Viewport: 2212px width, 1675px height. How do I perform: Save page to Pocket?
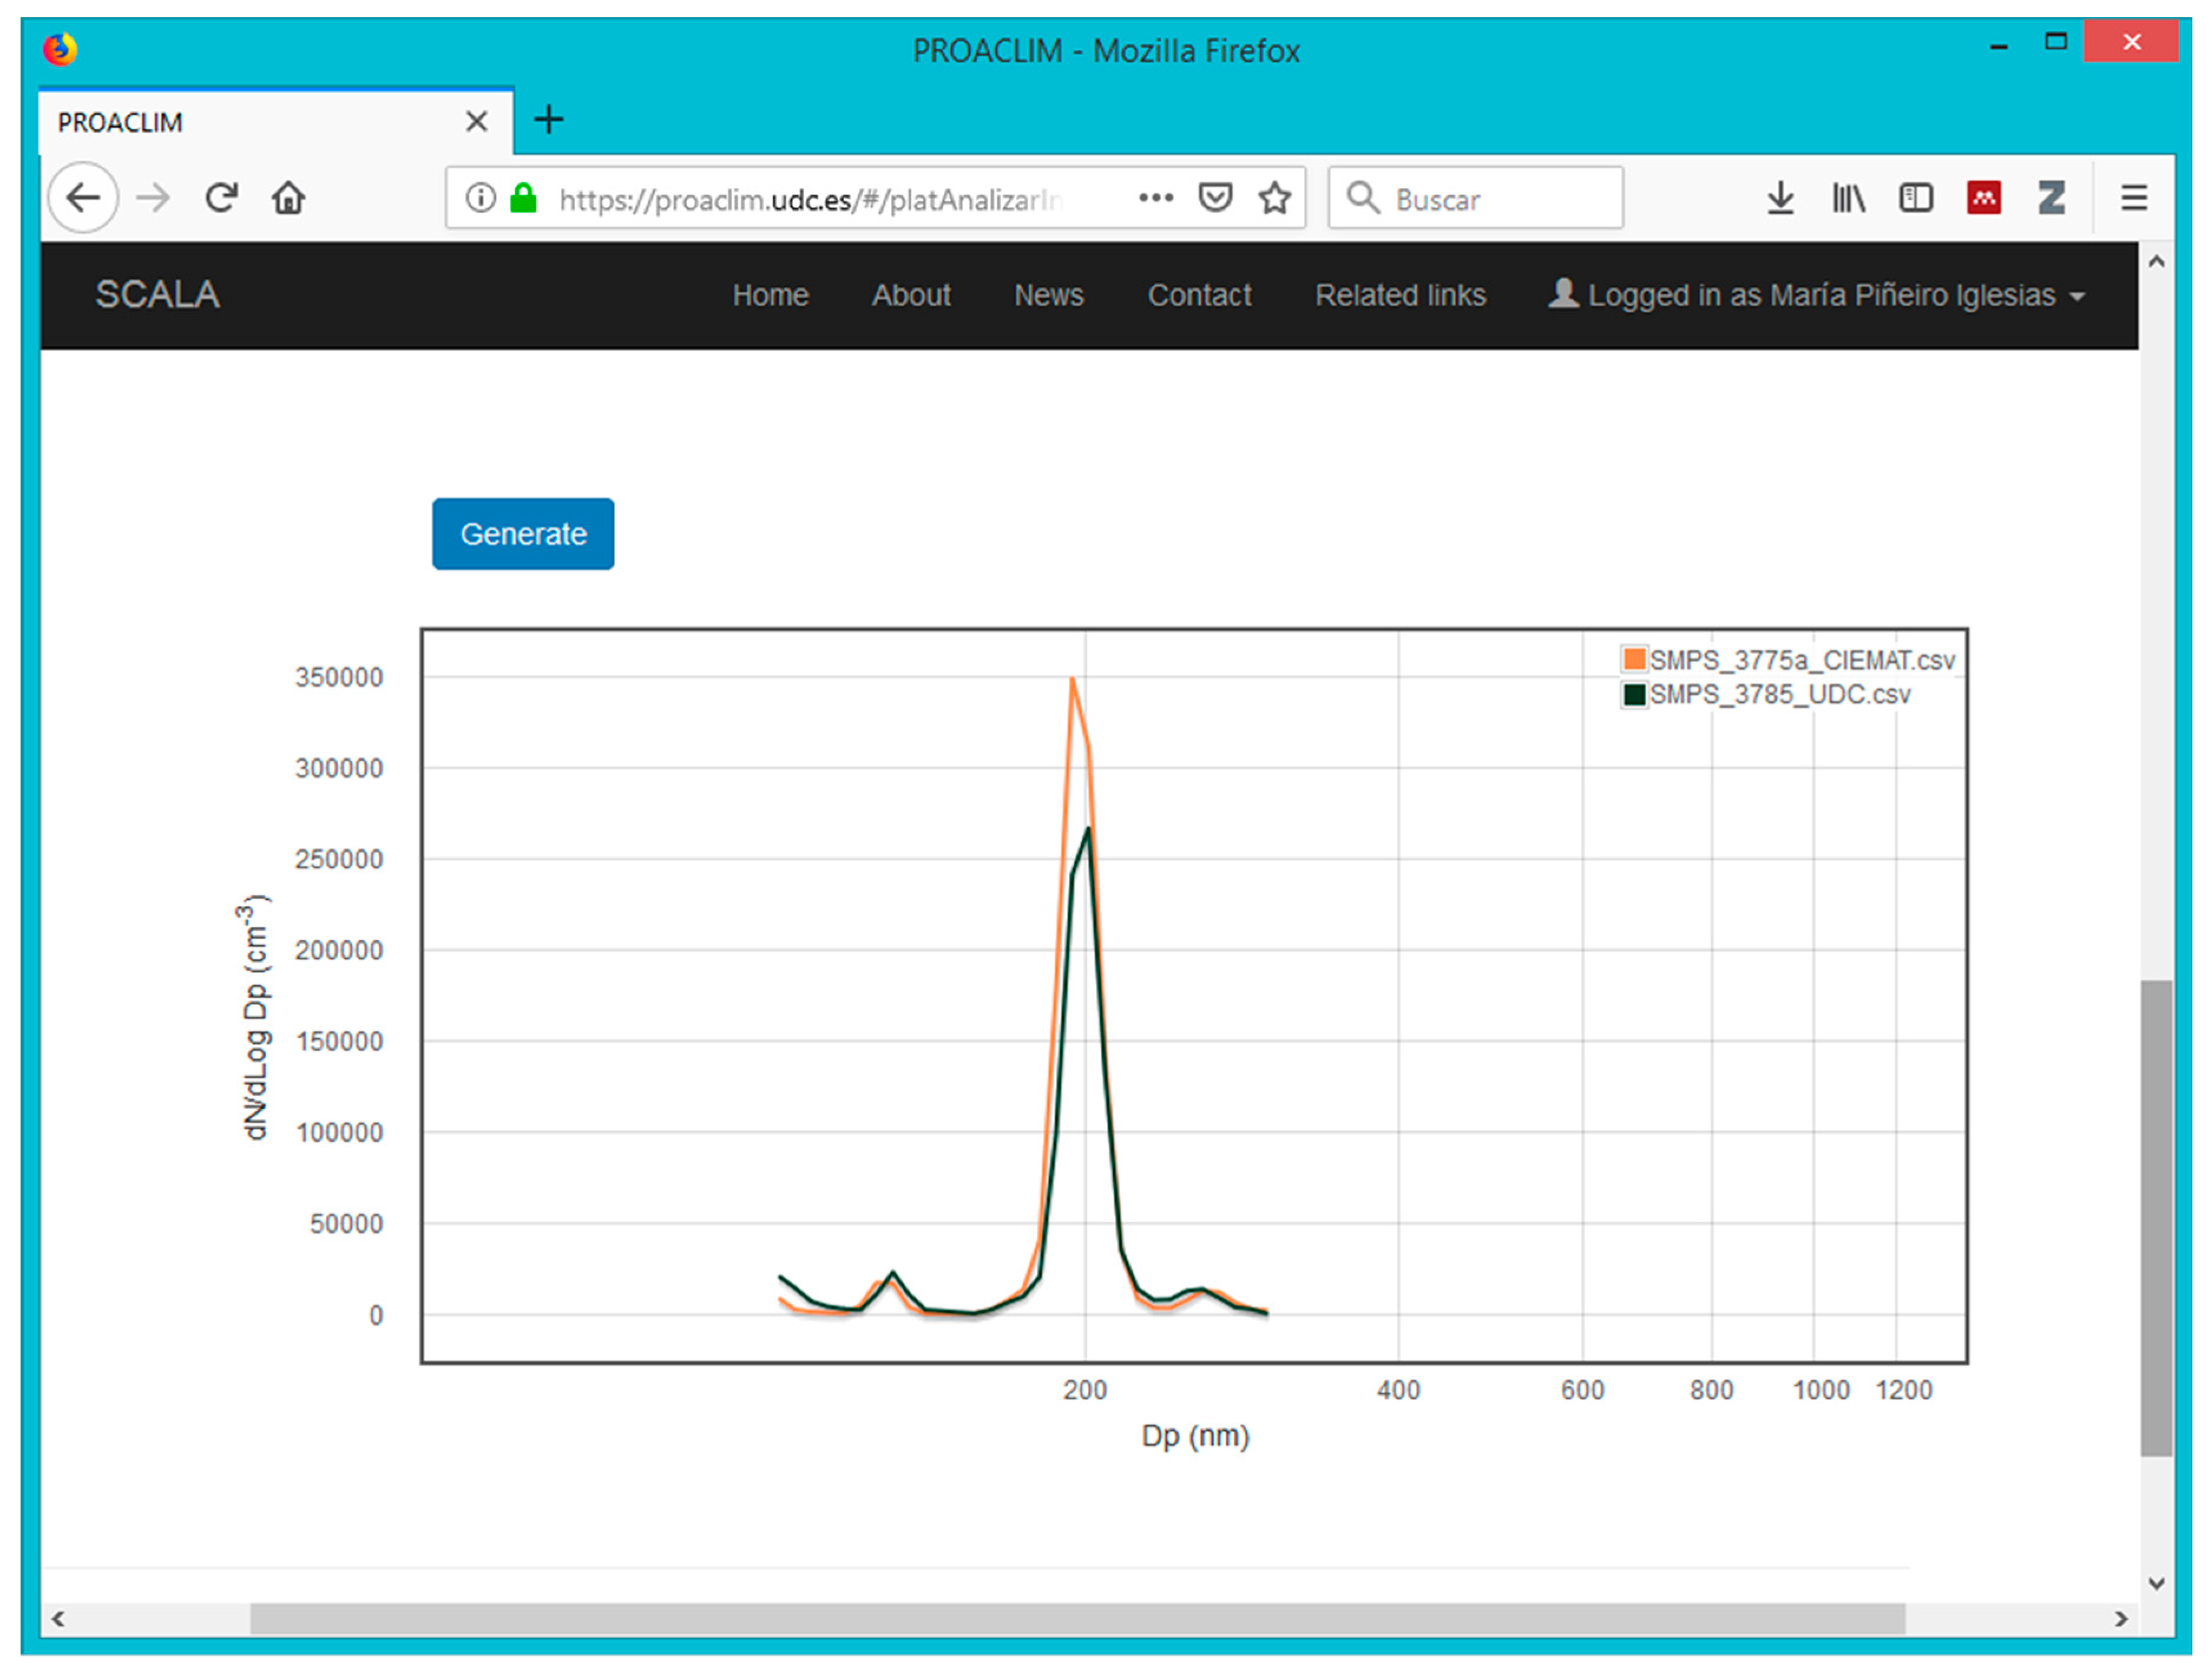[x=1214, y=198]
